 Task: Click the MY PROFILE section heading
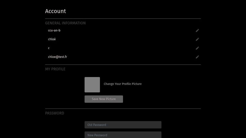55,69
